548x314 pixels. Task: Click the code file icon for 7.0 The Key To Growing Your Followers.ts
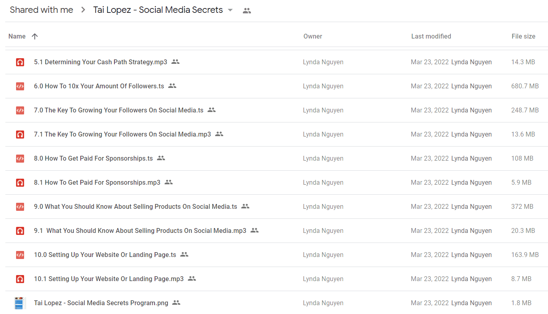[20, 110]
